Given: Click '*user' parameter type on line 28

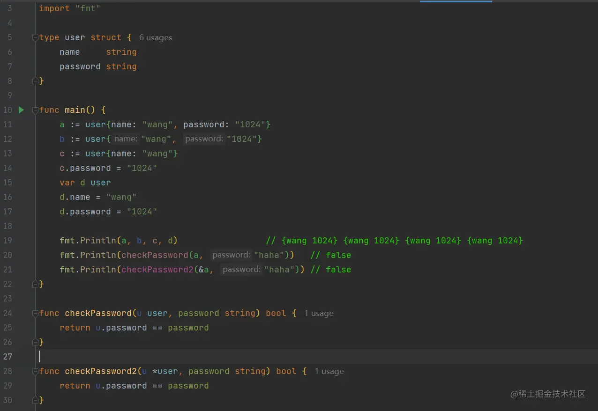Looking at the screenshot, I should pyautogui.click(x=165, y=371).
